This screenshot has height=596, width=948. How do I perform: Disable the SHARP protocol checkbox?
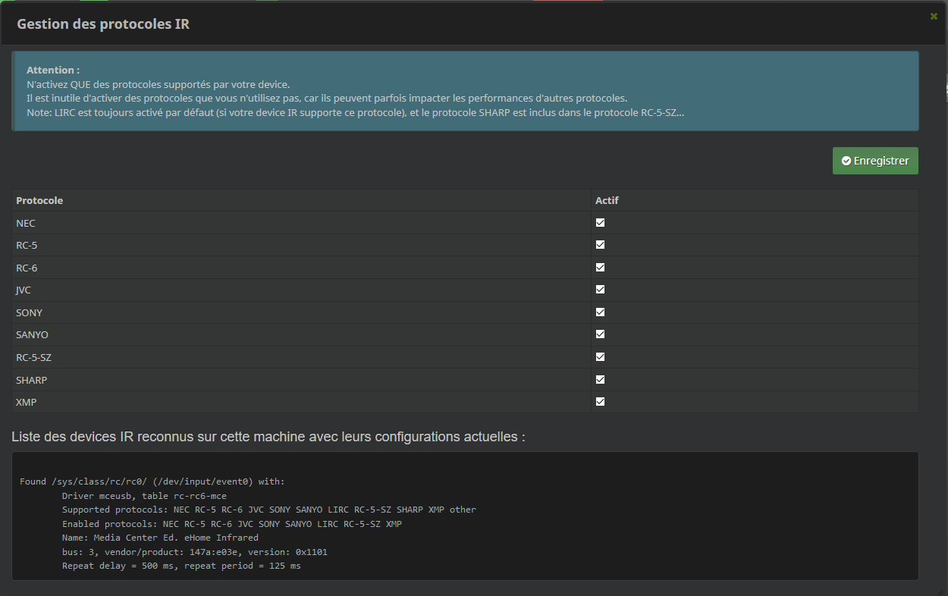600,379
